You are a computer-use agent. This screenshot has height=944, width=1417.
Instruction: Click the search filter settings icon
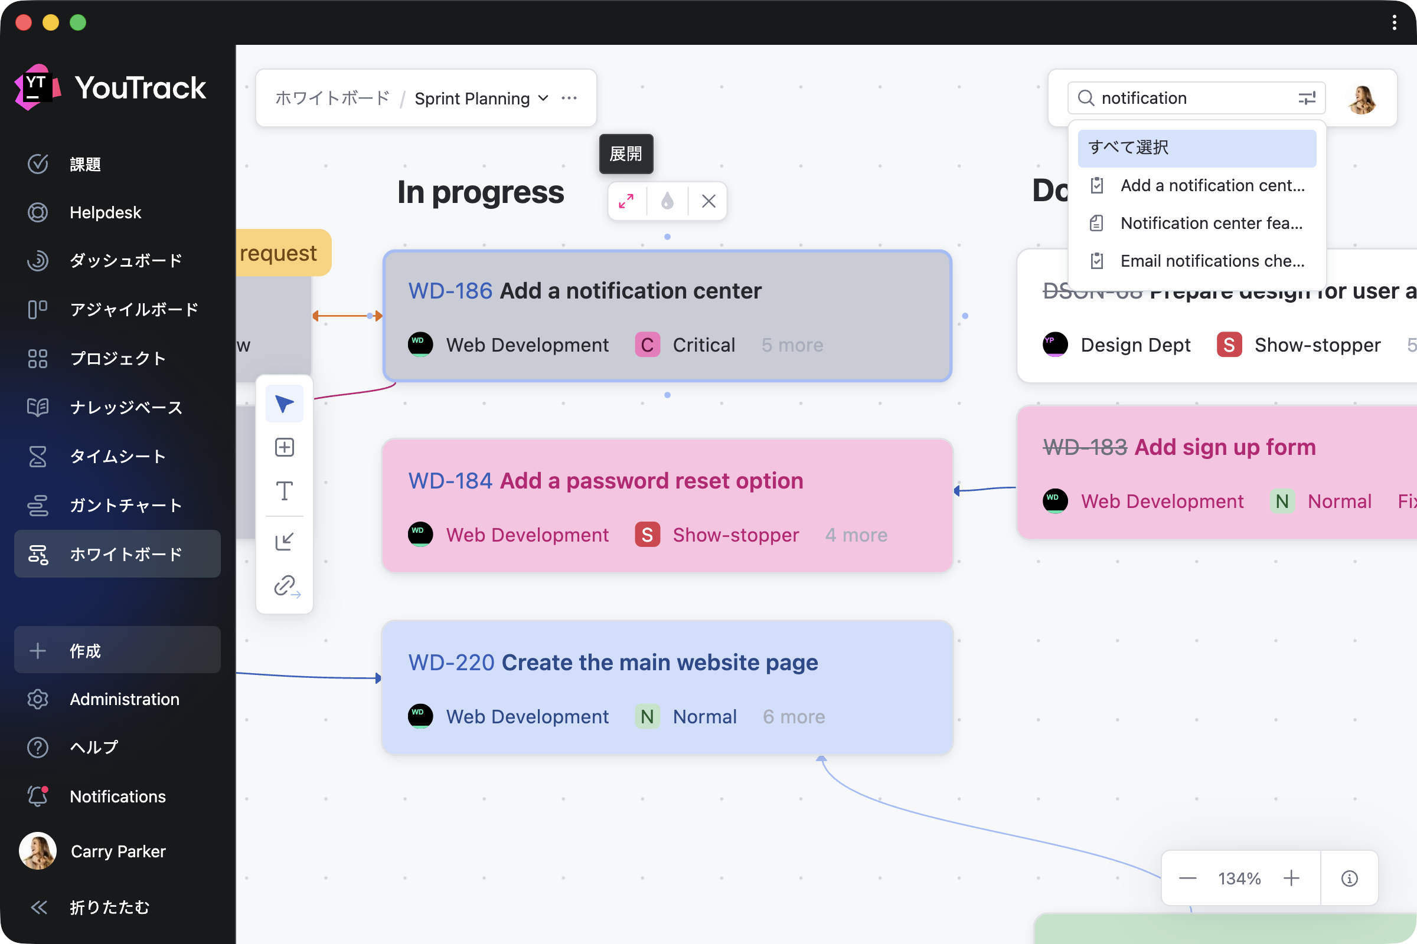(1306, 98)
